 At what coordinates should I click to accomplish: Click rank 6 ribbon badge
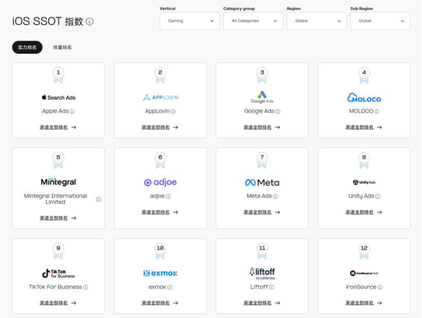click(160, 160)
